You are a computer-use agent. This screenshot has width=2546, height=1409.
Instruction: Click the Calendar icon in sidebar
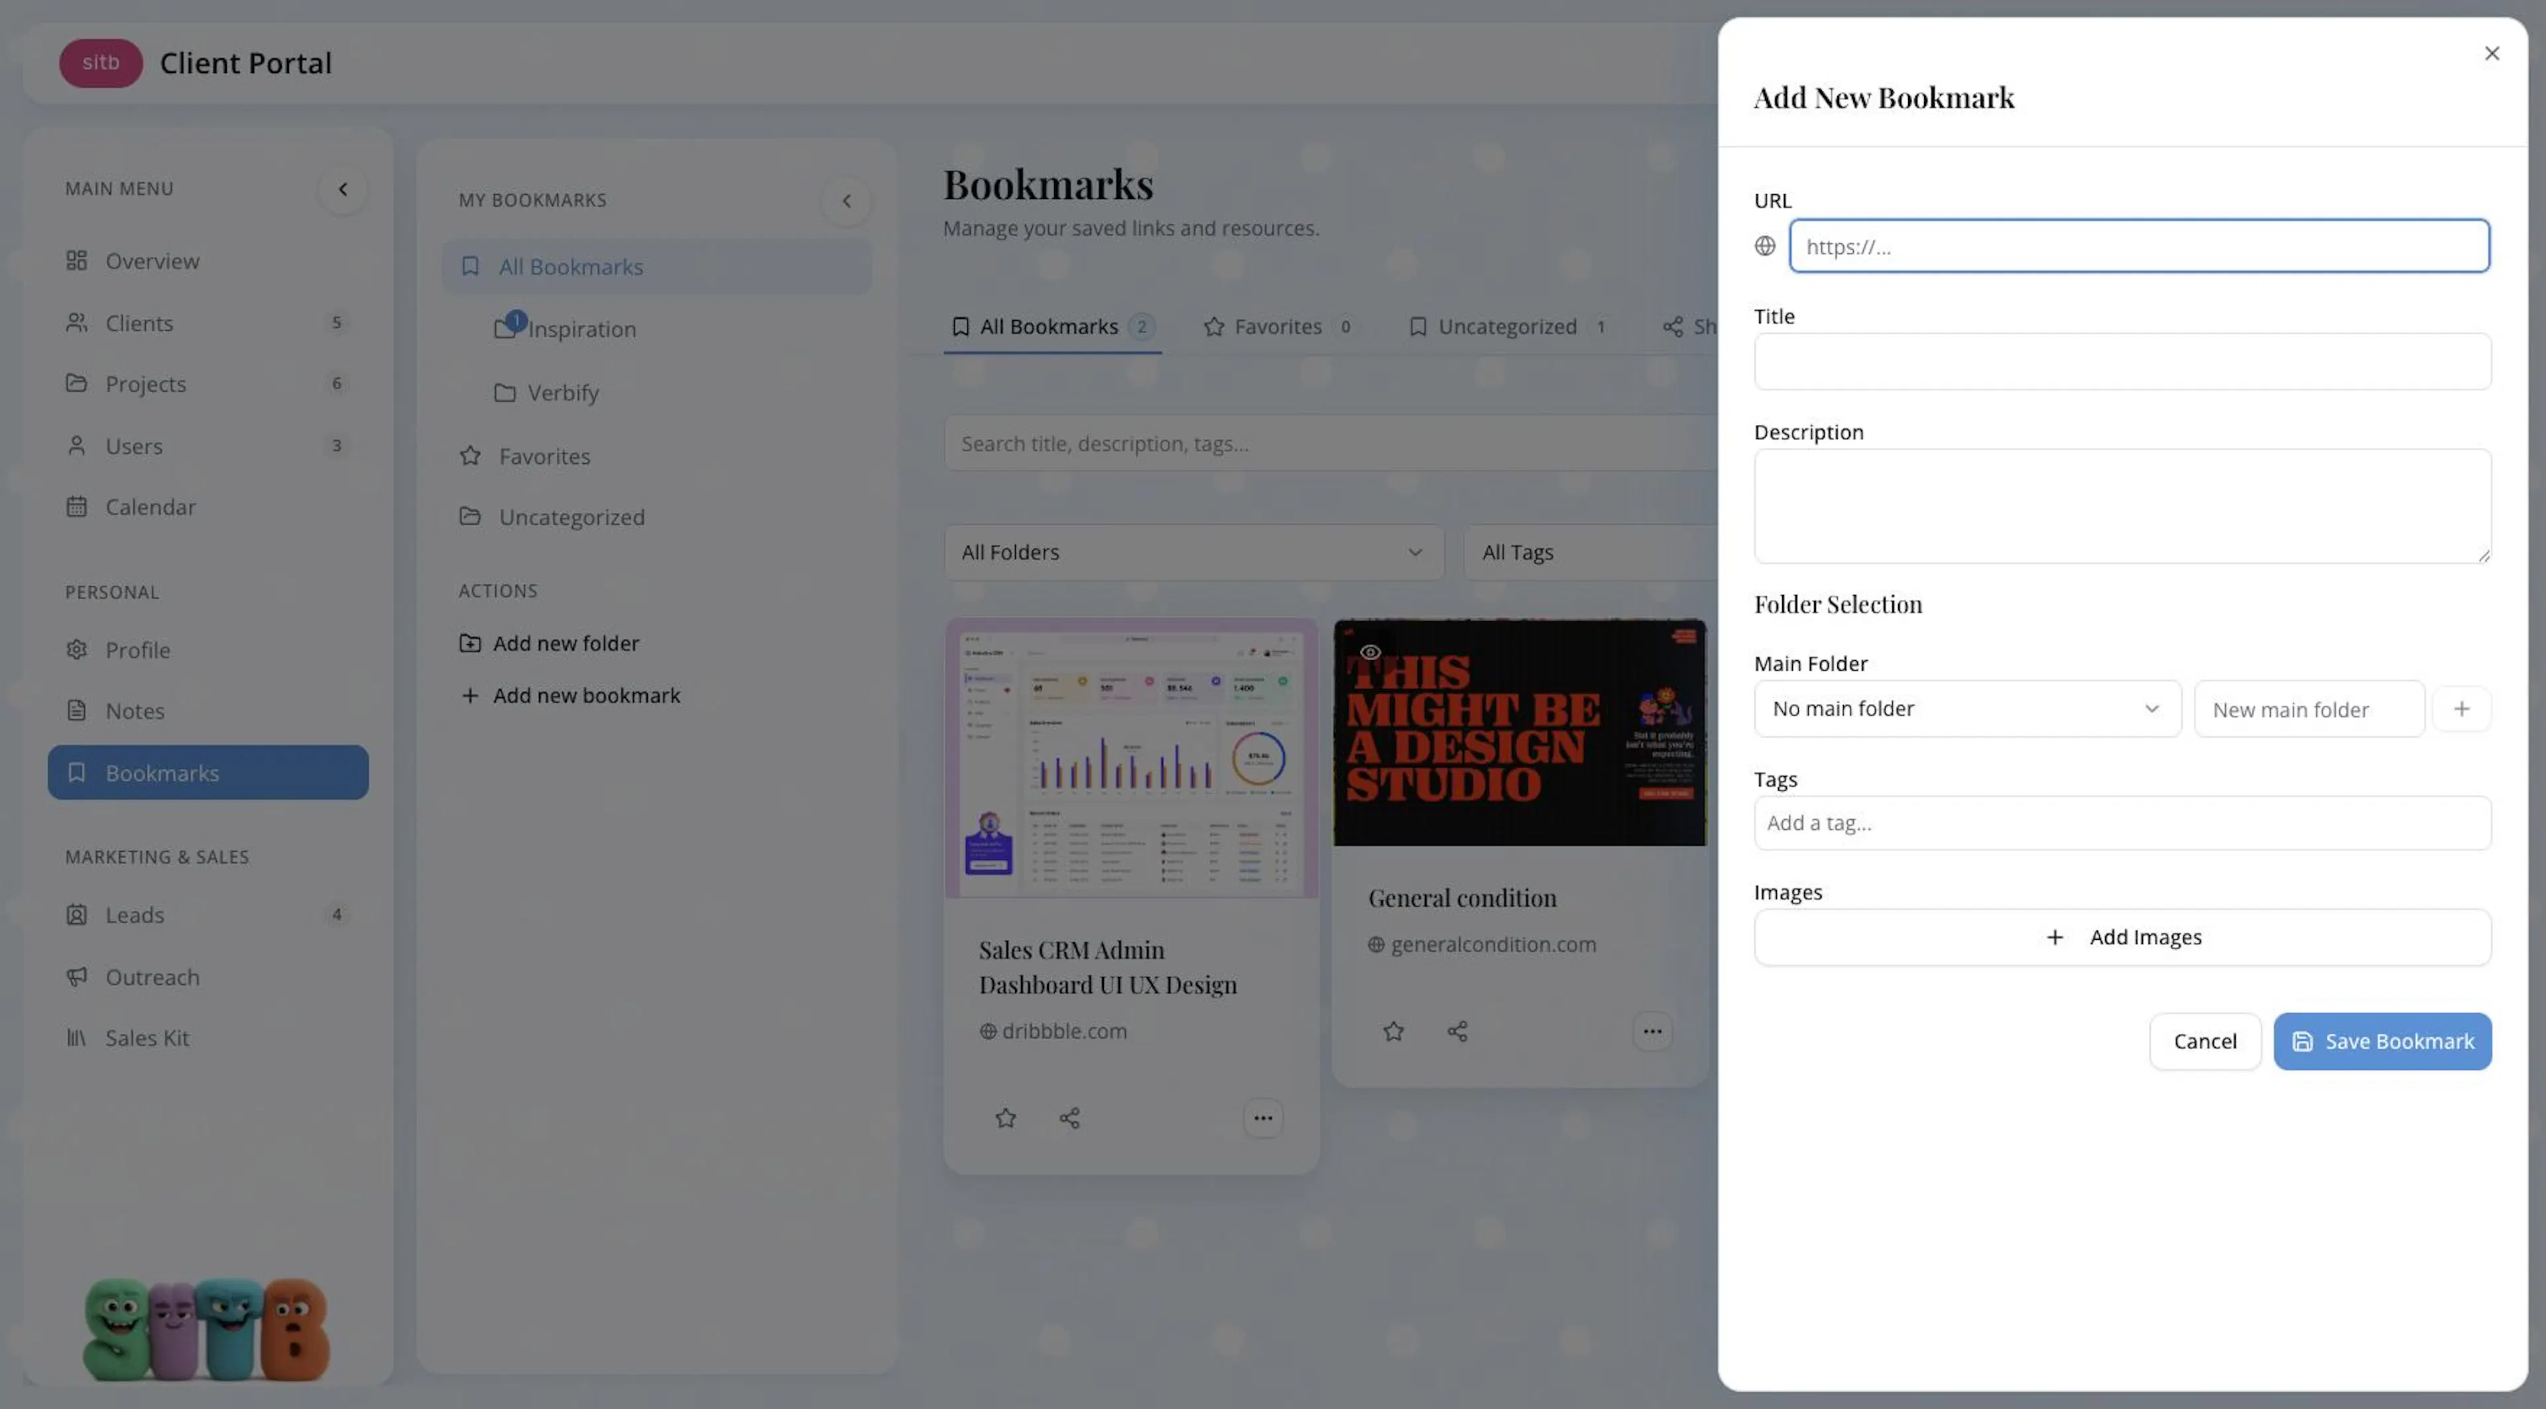point(76,507)
